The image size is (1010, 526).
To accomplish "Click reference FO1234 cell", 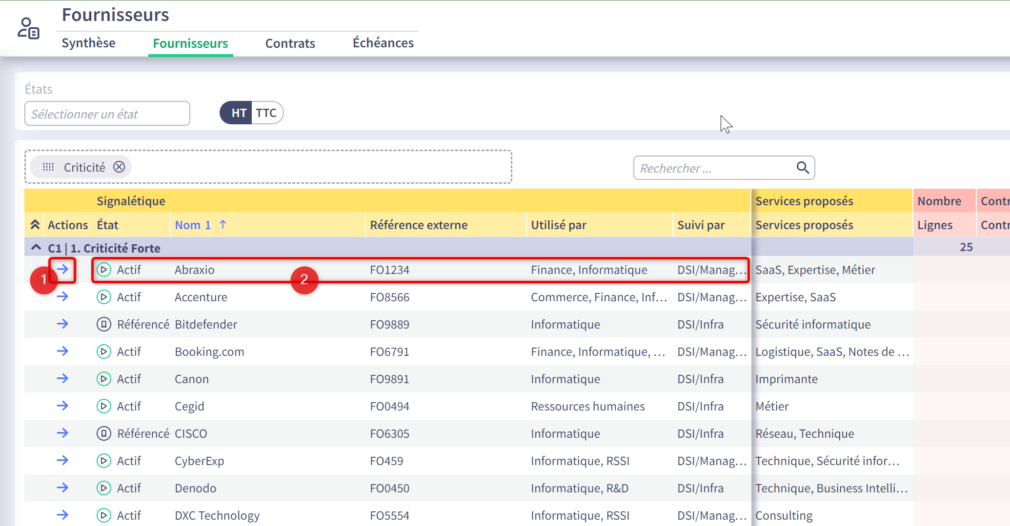I will 390,270.
